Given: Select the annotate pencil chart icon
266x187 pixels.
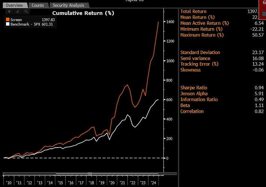Looking at the screenshot, I should coord(18,12).
